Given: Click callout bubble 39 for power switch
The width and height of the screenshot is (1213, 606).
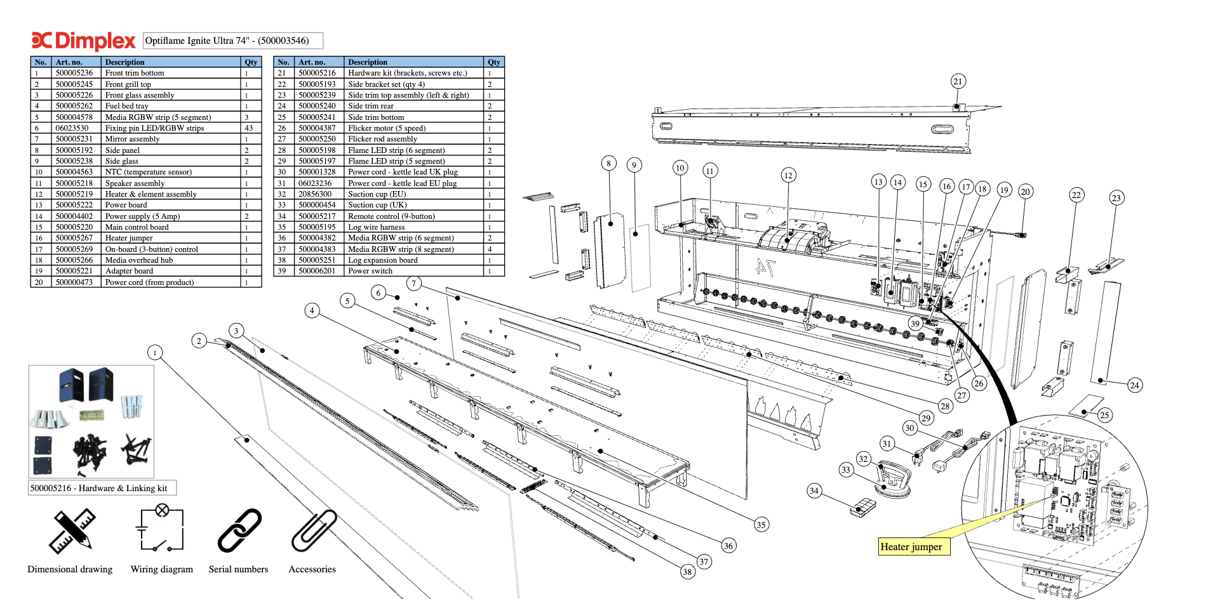Looking at the screenshot, I should click(x=915, y=324).
